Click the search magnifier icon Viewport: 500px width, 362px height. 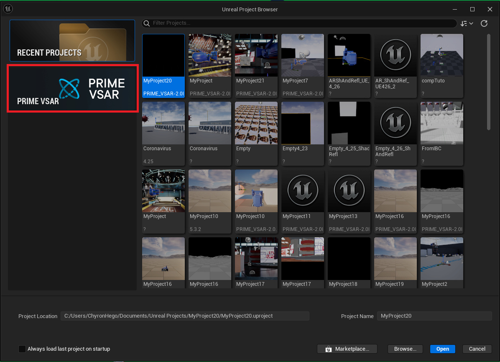coord(147,23)
